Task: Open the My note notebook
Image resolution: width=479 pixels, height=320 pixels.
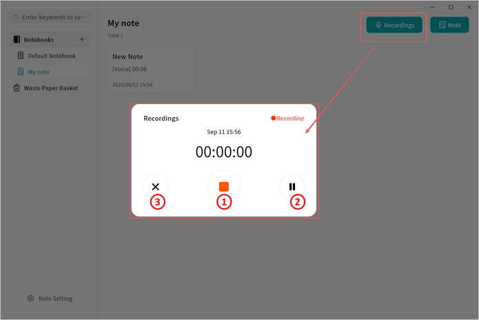Action: tap(39, 72)
